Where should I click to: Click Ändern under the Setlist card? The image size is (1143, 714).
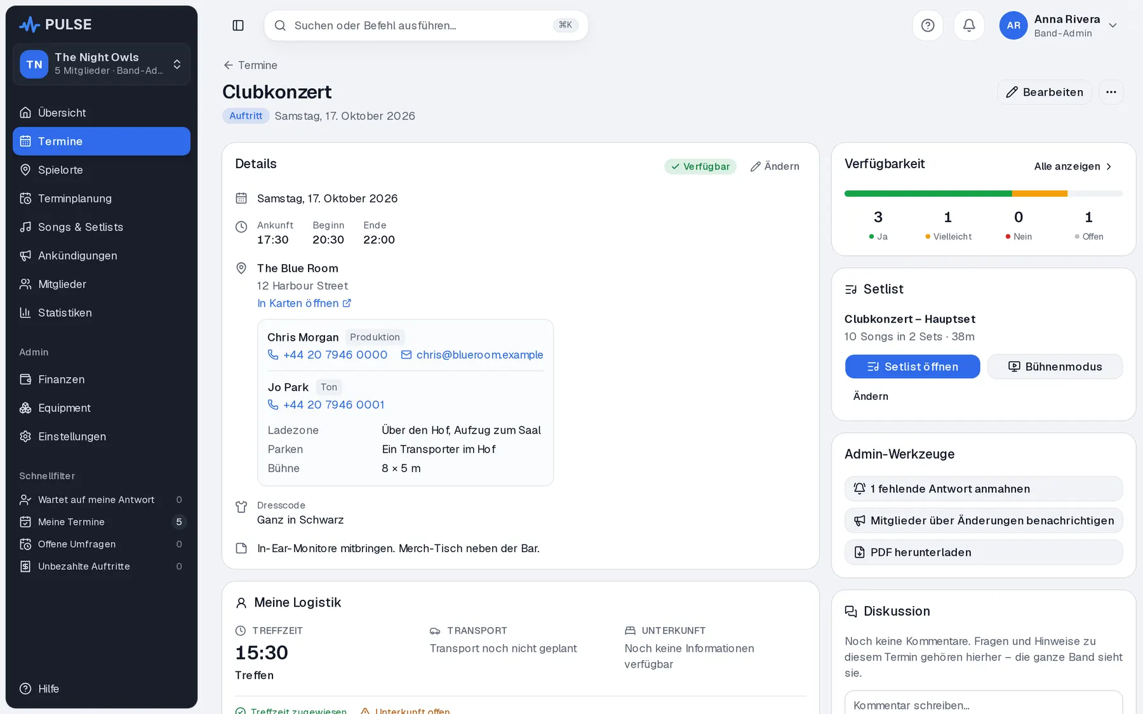pos(871,396)
